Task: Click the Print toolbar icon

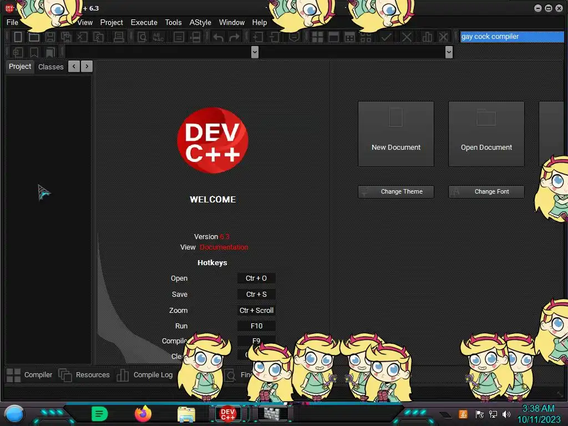Action: 119,37
